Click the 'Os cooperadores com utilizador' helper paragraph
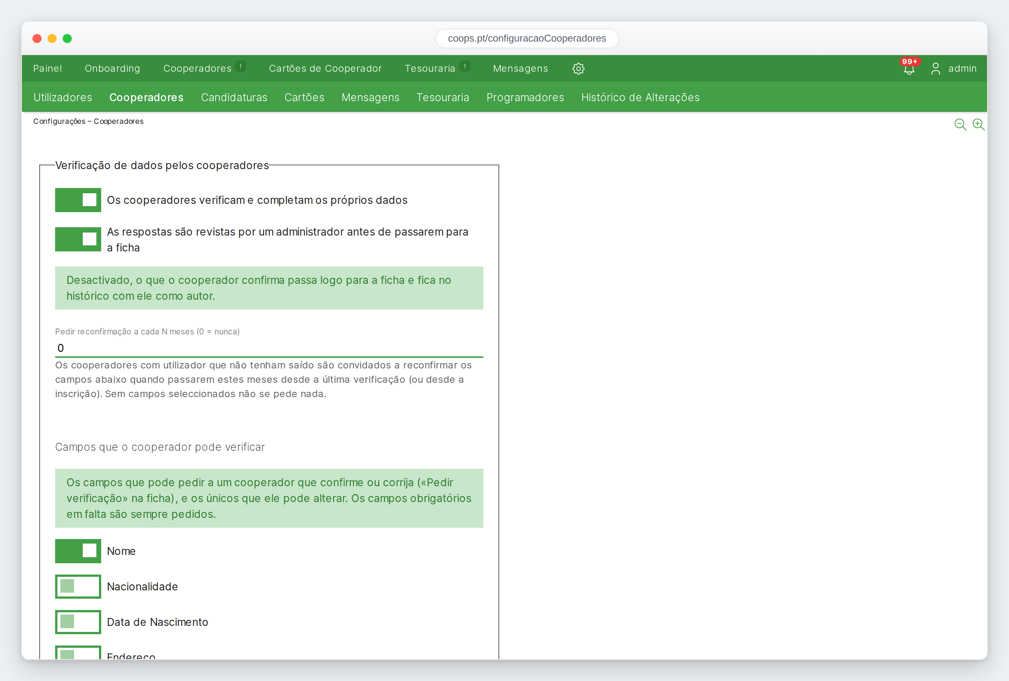The width and height of the screenshot is (1009, 681). [x=264, y=380]
